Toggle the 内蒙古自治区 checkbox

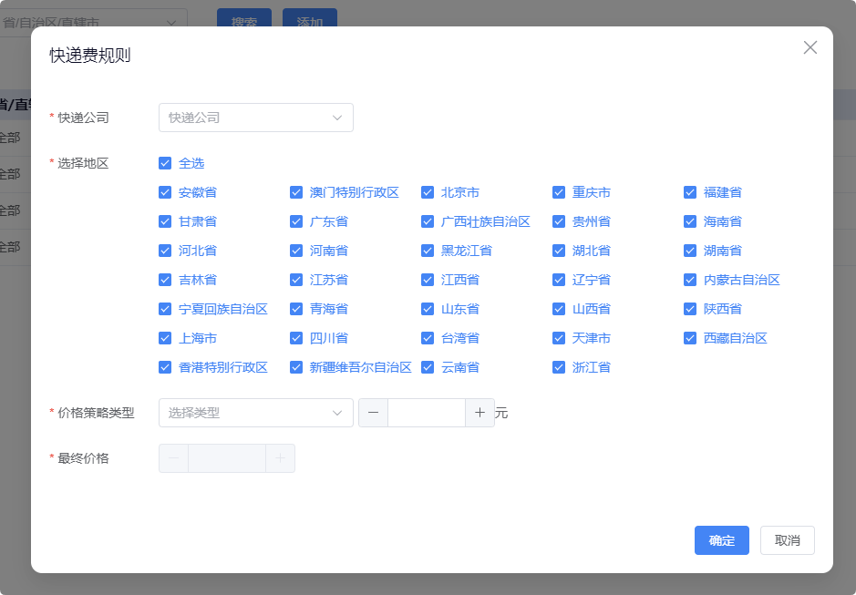[690, 280]
